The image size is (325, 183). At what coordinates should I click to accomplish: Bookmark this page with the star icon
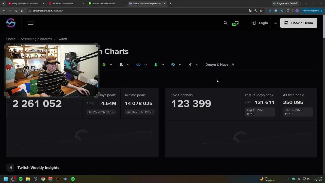[x=261, y=11]
